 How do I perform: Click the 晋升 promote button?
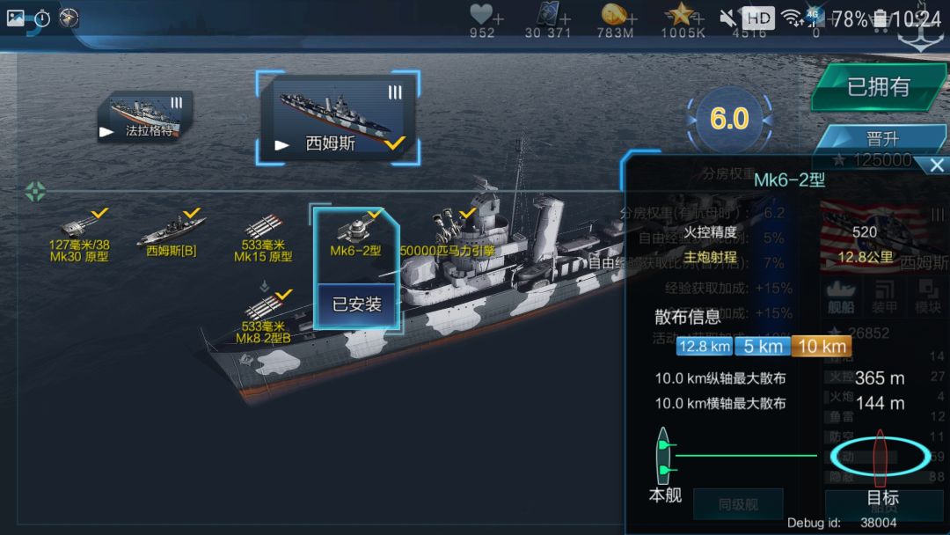tap(882, 139)
